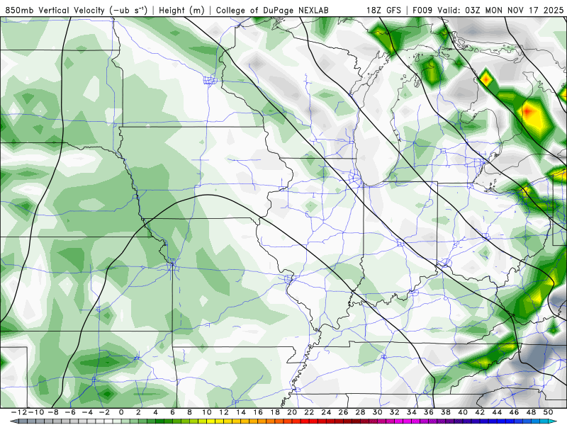This screenshot has width=567, height=425.
Task: Click the '6' color scale label
Action: coord(172,412)
